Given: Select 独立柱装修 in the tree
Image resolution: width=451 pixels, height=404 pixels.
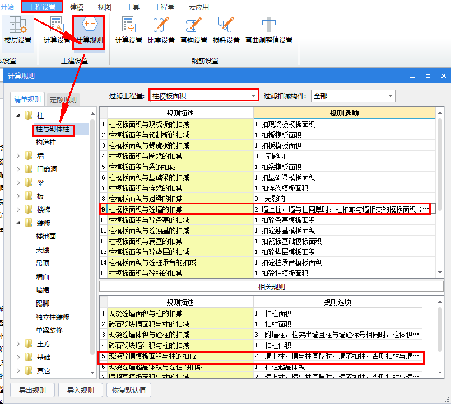Looking at the screenshot, I should pos(53,317).
